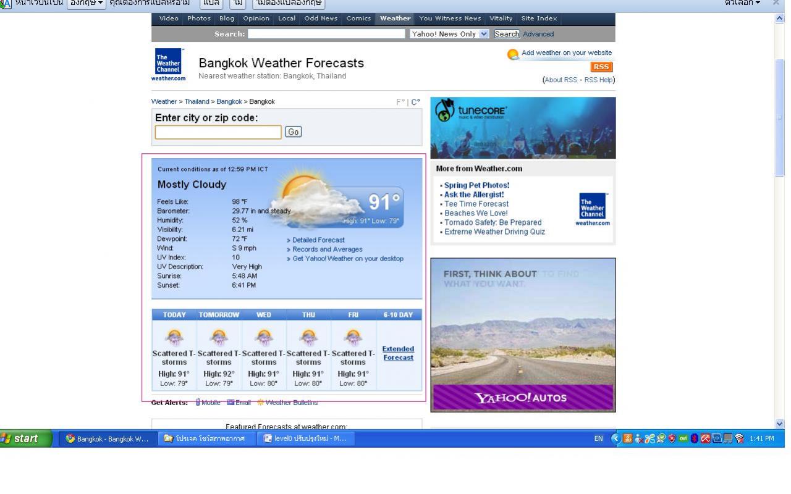Switch temperature units to Celsius
791x494 pixels.
tap(416, 102)
